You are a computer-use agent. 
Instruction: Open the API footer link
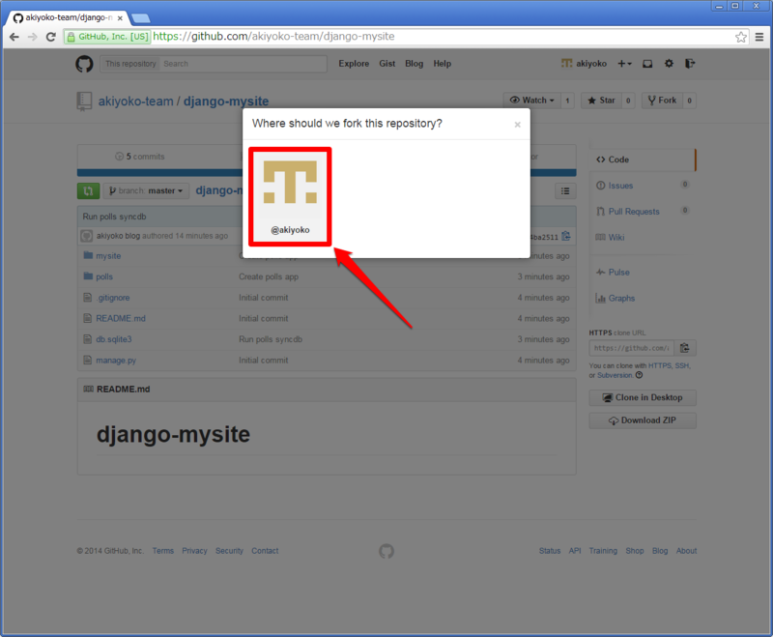click(x=575, y=551)
